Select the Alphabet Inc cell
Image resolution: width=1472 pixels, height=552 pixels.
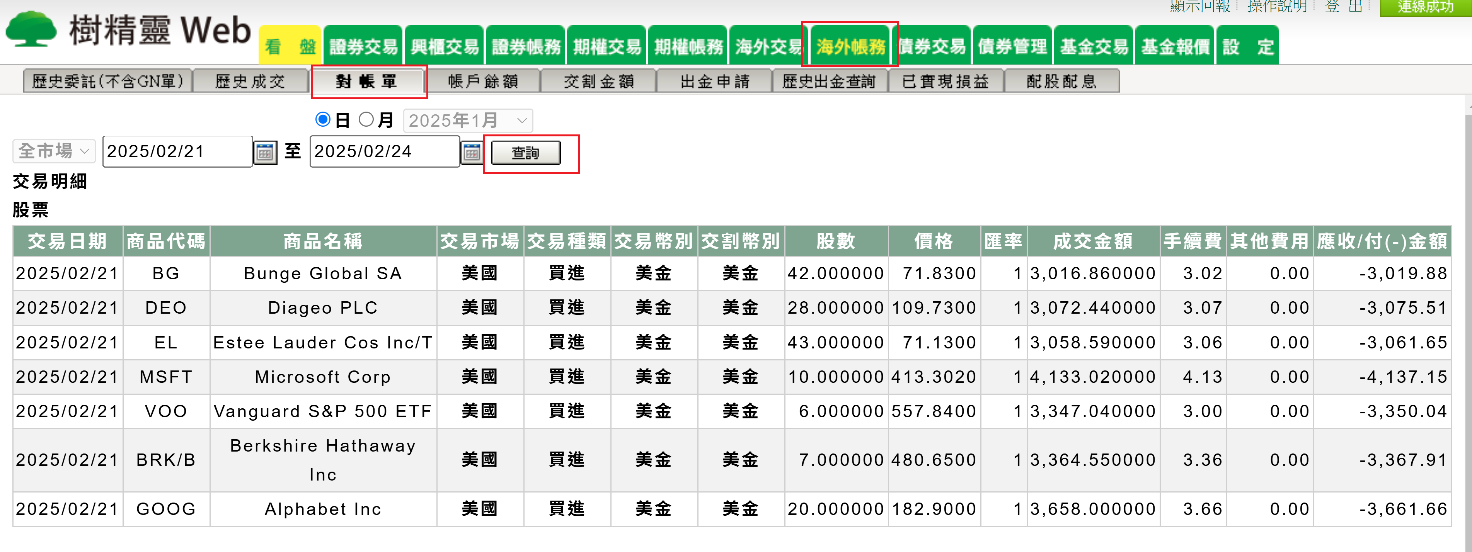(x=324, y=509)
